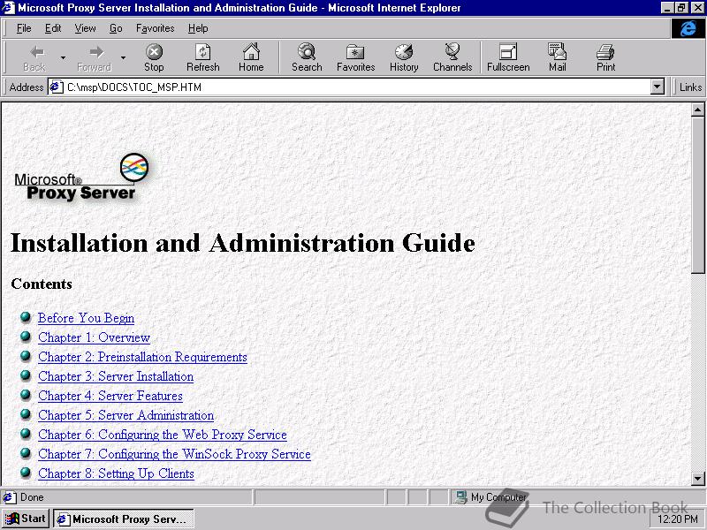
Task: Click the Back toolbar button
Action: (34, 58)
